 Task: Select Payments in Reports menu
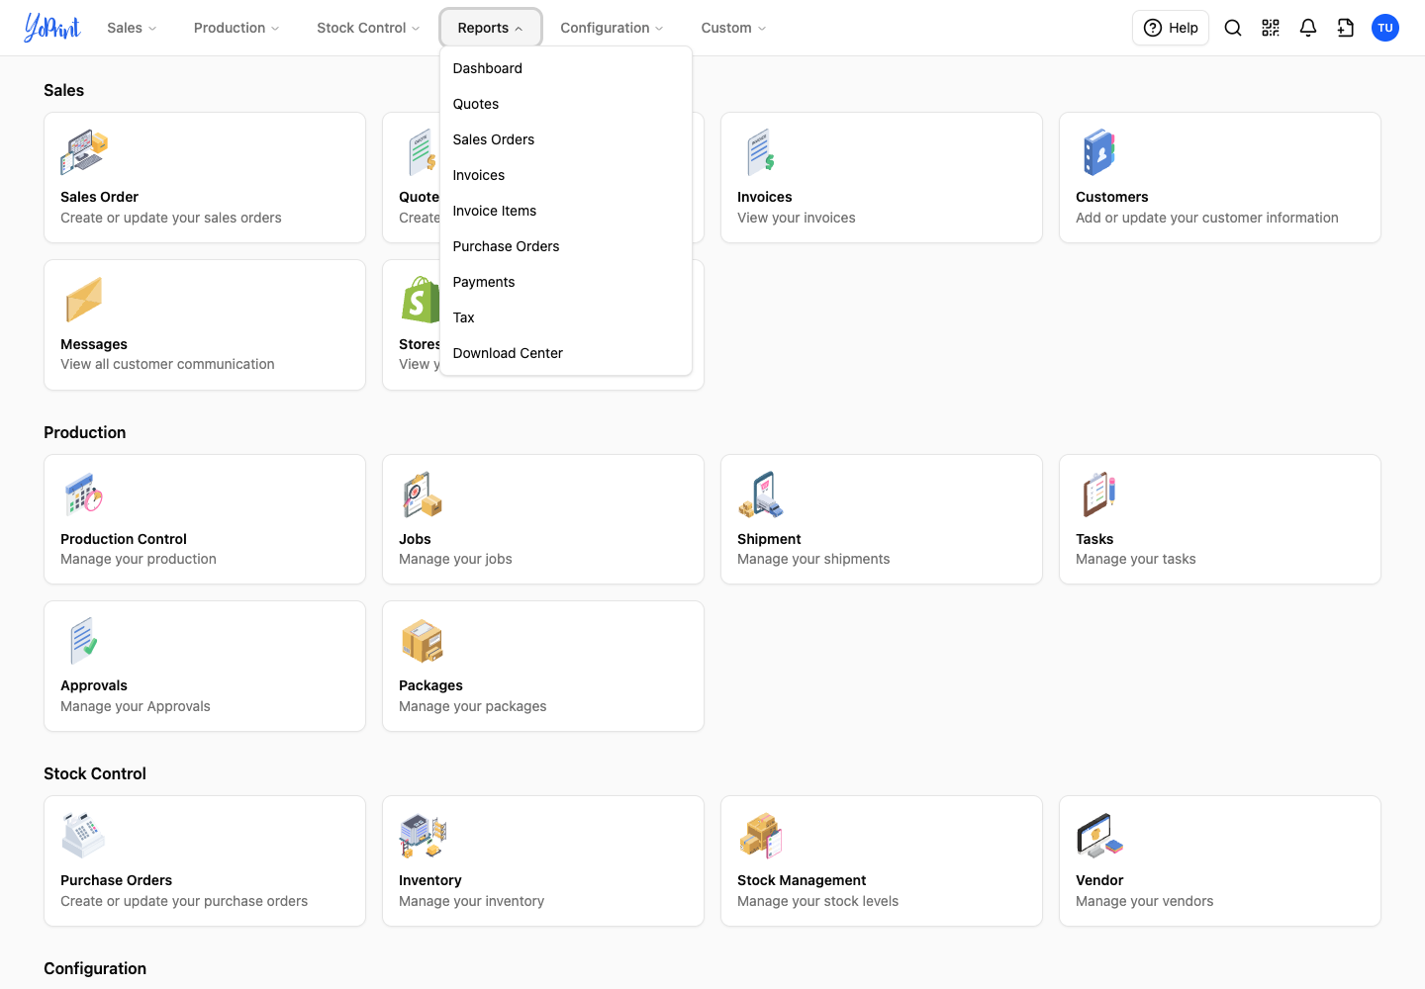click(566, 282)
